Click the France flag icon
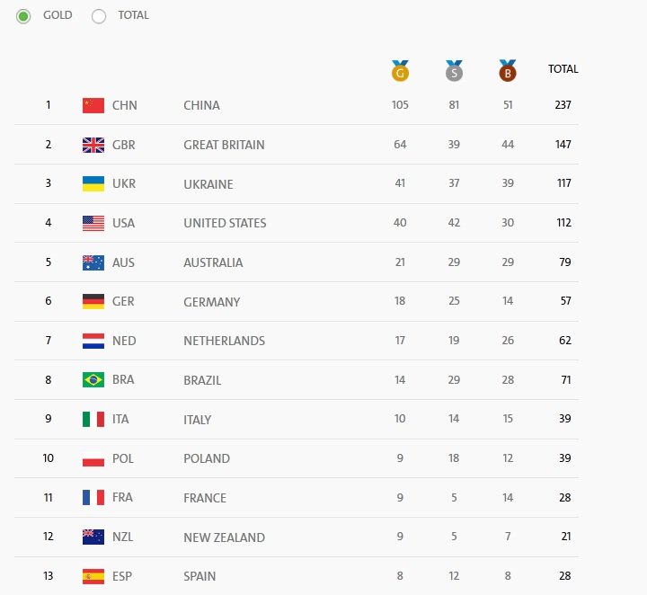The image size is (647, 595). [93, 498]
